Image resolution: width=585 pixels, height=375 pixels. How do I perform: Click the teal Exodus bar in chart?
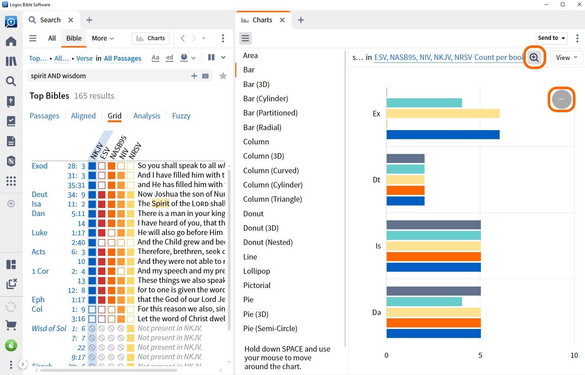pyautogui.click(x=424, y=103)
